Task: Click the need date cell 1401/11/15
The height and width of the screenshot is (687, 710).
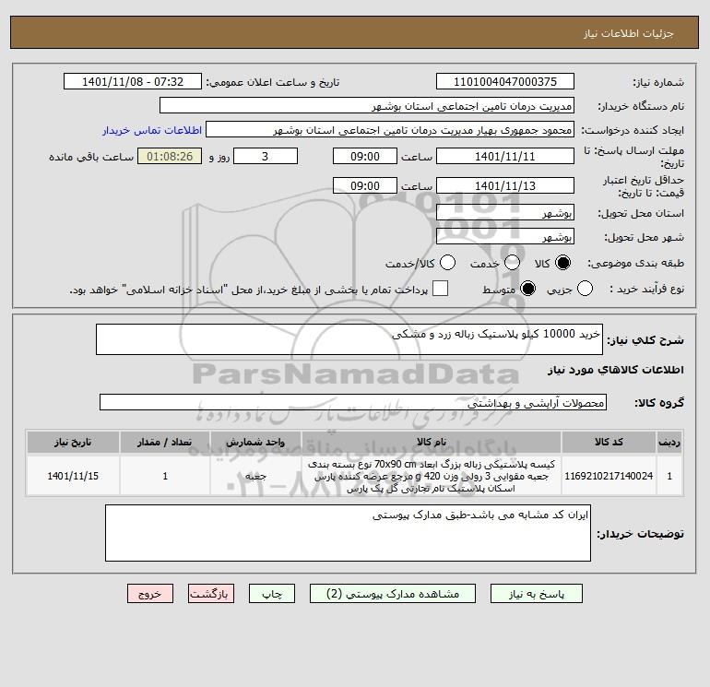Action: pos(73,476)
